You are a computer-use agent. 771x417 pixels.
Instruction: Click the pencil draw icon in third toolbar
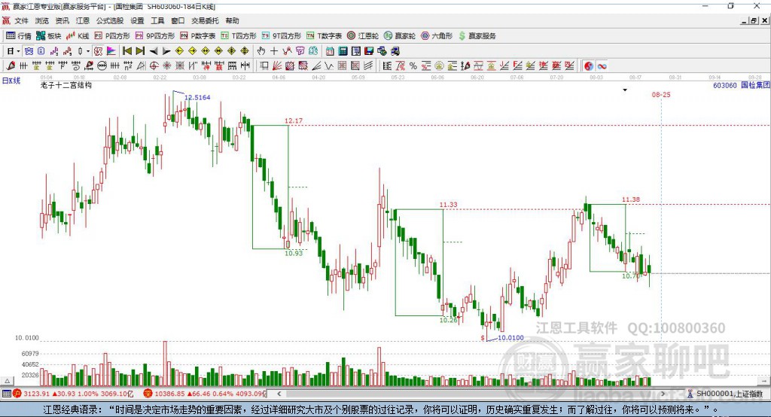pyautogui.click(x=11, y=66)
